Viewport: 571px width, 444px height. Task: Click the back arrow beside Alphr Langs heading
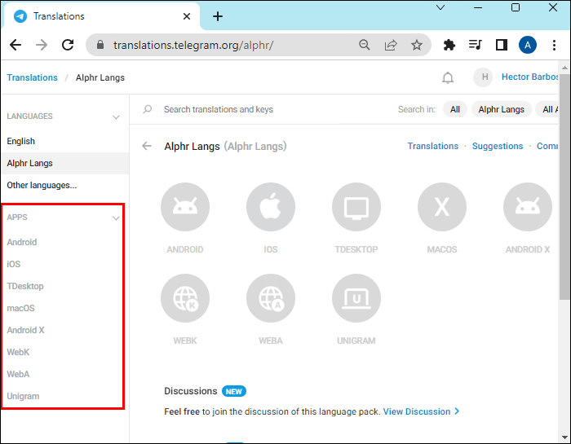147,146
